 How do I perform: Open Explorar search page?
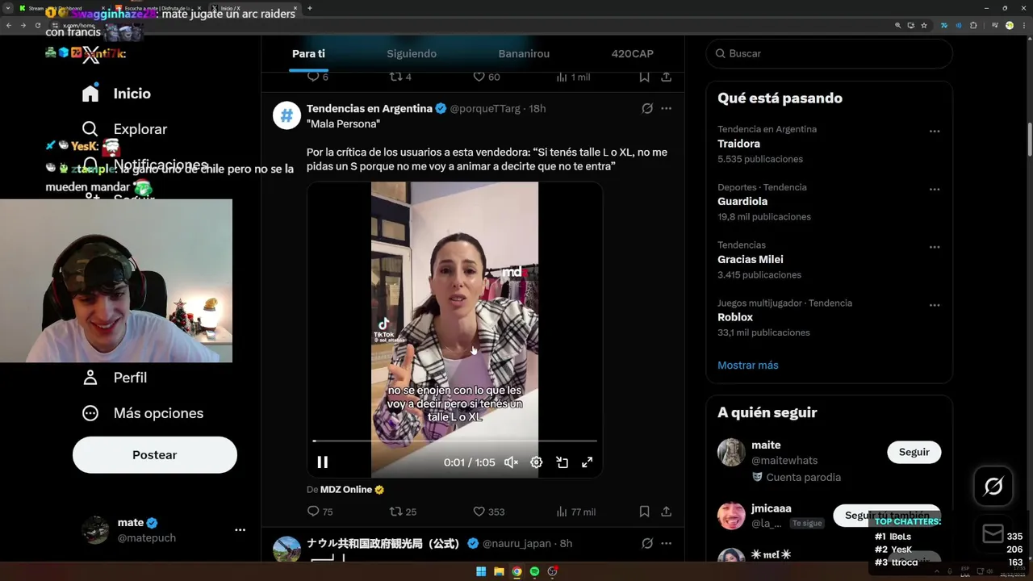(124, 129)
